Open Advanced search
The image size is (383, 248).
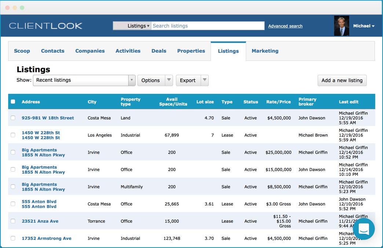(x=285, y=26)
